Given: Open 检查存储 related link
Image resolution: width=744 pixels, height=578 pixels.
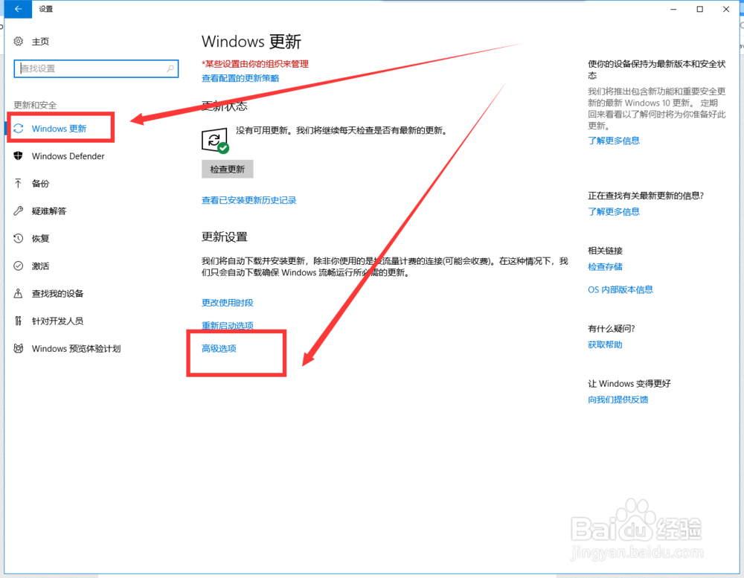Looking at the screenshot, I should (605, 267).
